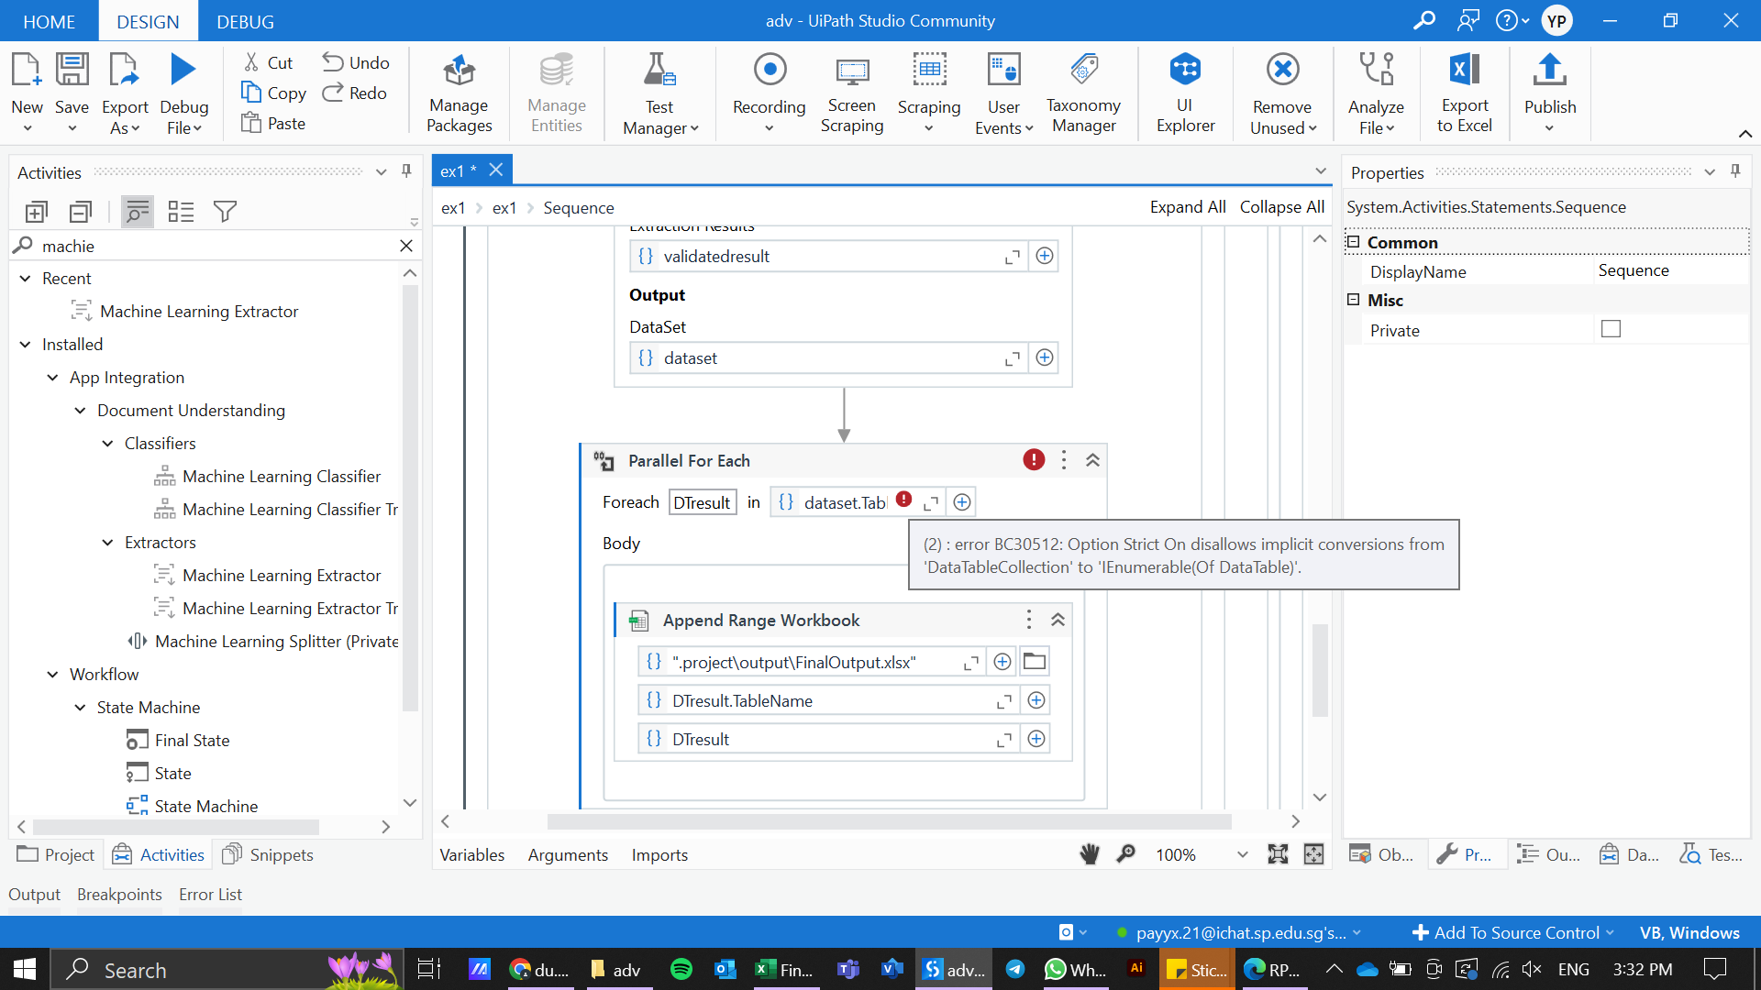This screenshot has width=1761, height=990.
Task: Activate the pan hand tool
Action: pyautogui.click(x=1089, y=854)
